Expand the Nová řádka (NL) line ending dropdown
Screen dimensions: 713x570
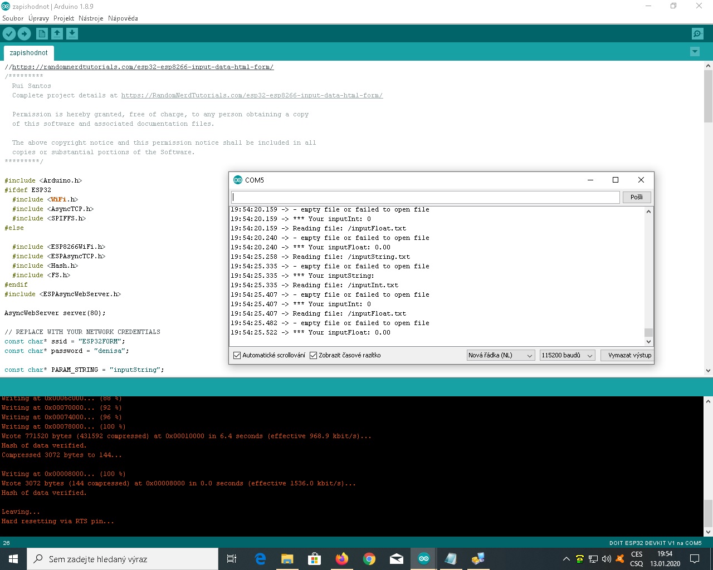(x=500, y=355)
